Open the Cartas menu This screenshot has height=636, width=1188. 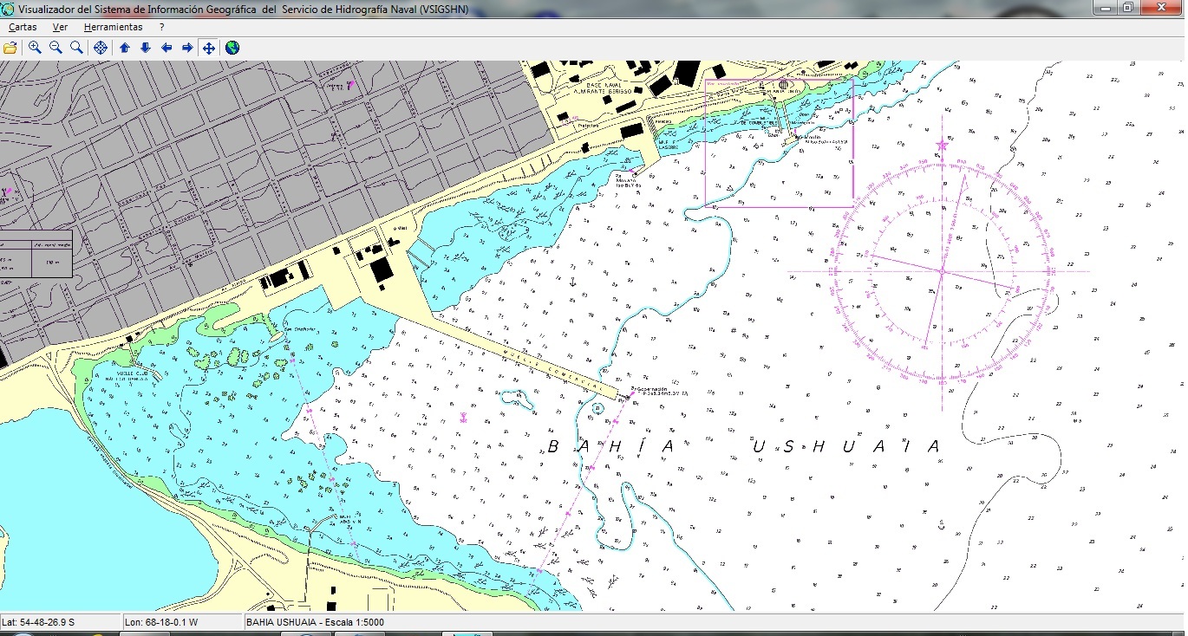[23, 27]
